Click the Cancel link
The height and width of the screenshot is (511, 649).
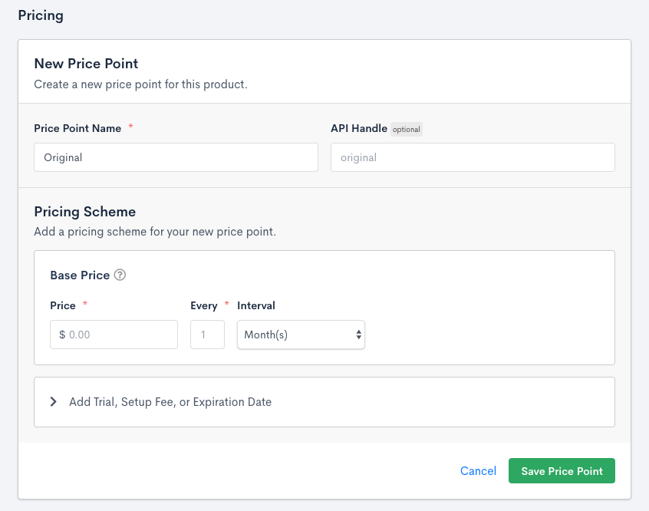478,471
